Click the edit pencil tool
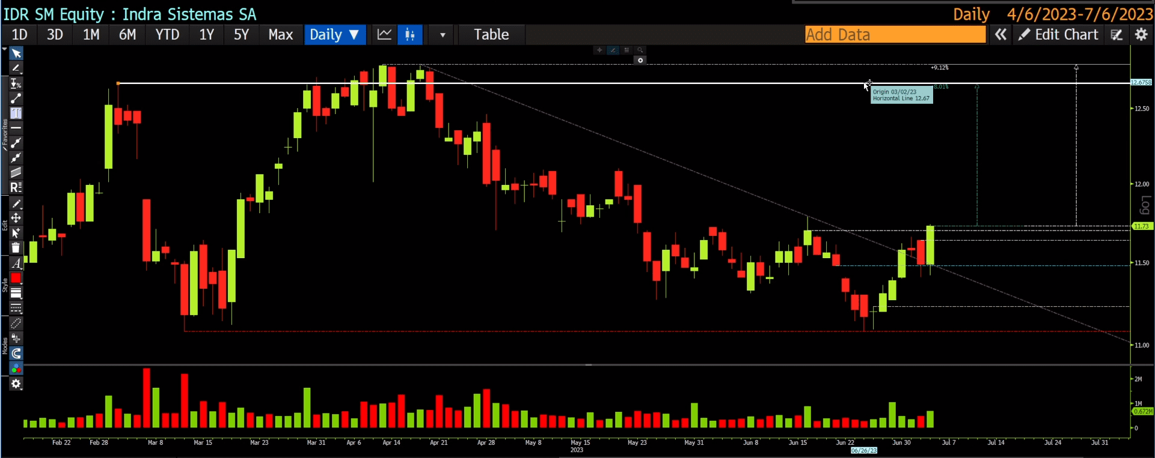 [16, 204]
